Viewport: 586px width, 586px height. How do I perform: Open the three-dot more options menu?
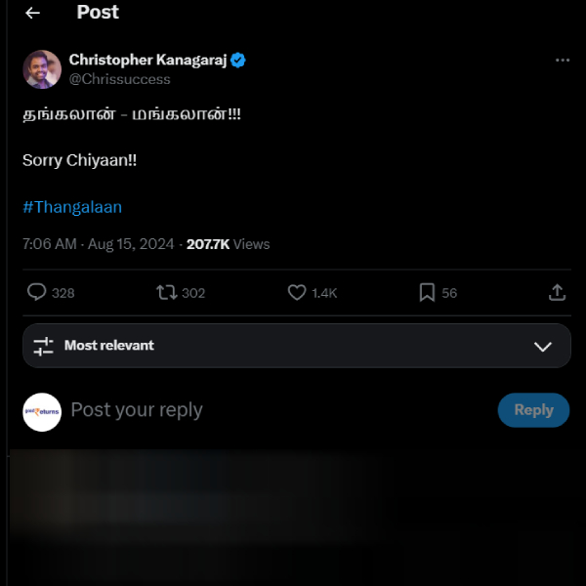tap(562, 61)
